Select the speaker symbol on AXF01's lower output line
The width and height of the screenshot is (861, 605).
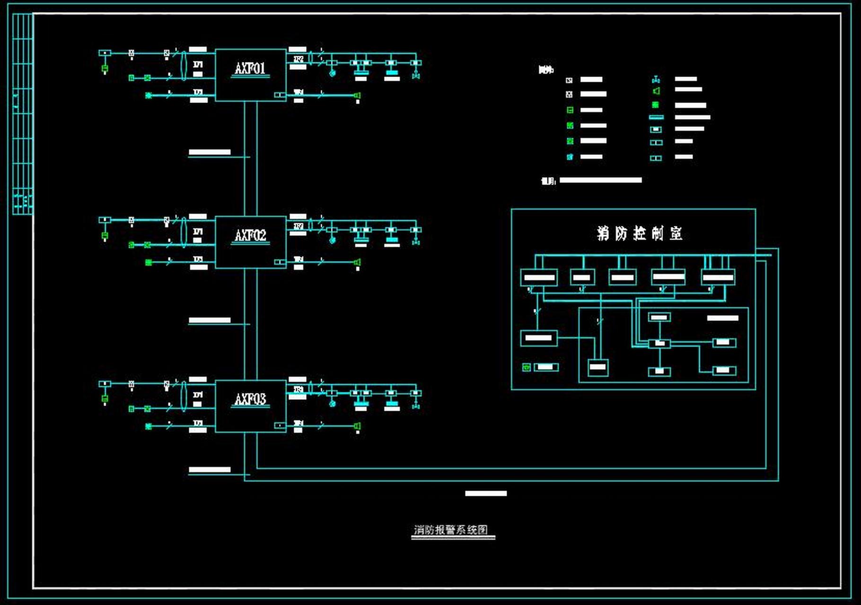[358, 96]
